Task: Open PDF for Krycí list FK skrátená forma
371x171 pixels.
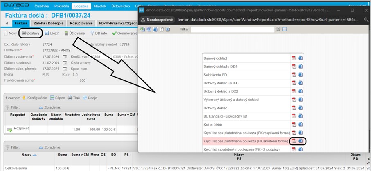Action: (x=293, y=141)
